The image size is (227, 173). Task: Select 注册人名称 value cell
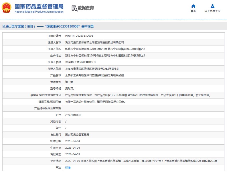tap(94, 42)
